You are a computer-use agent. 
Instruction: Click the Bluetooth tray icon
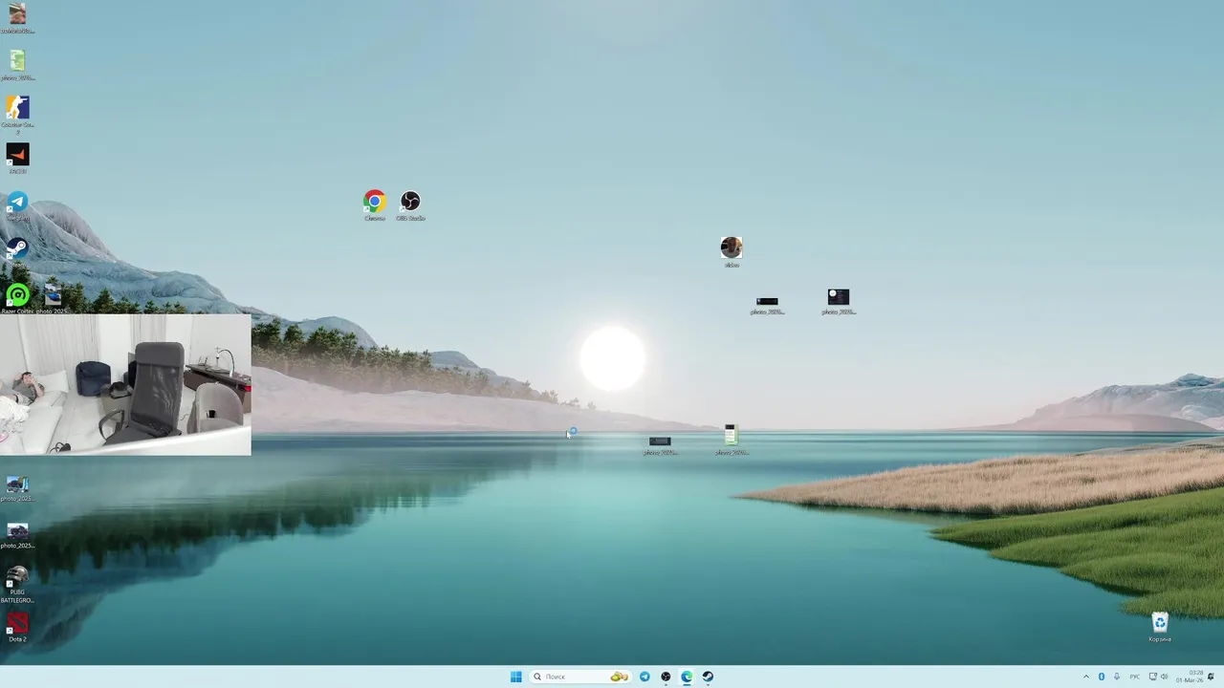coord(1101,677)
